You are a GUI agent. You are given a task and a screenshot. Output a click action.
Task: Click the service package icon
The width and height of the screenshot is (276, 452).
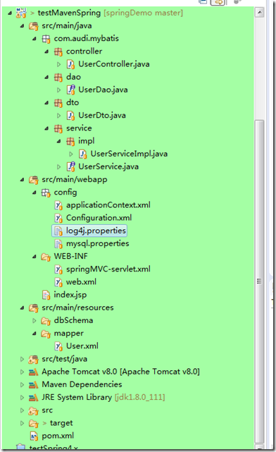click(x=58, y=128)
